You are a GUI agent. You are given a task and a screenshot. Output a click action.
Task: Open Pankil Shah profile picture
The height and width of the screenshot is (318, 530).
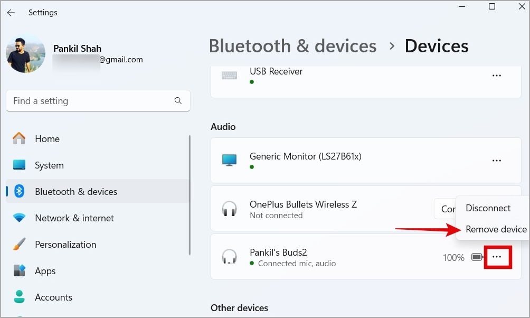click(25, 53)
